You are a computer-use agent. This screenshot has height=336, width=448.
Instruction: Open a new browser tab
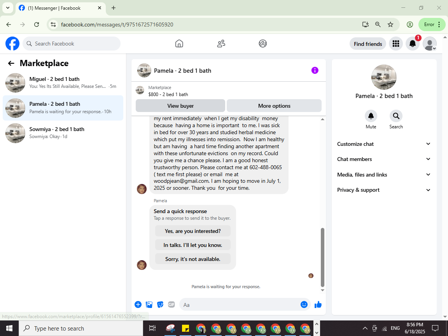coord(114,8)
